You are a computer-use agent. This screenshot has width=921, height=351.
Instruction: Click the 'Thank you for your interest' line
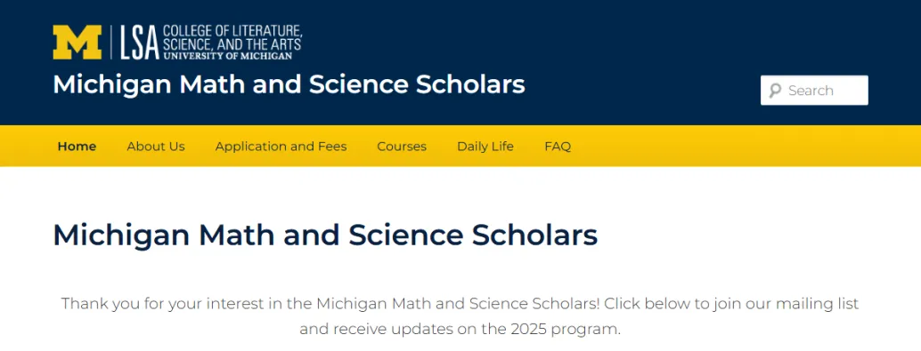tap(460, 304)
